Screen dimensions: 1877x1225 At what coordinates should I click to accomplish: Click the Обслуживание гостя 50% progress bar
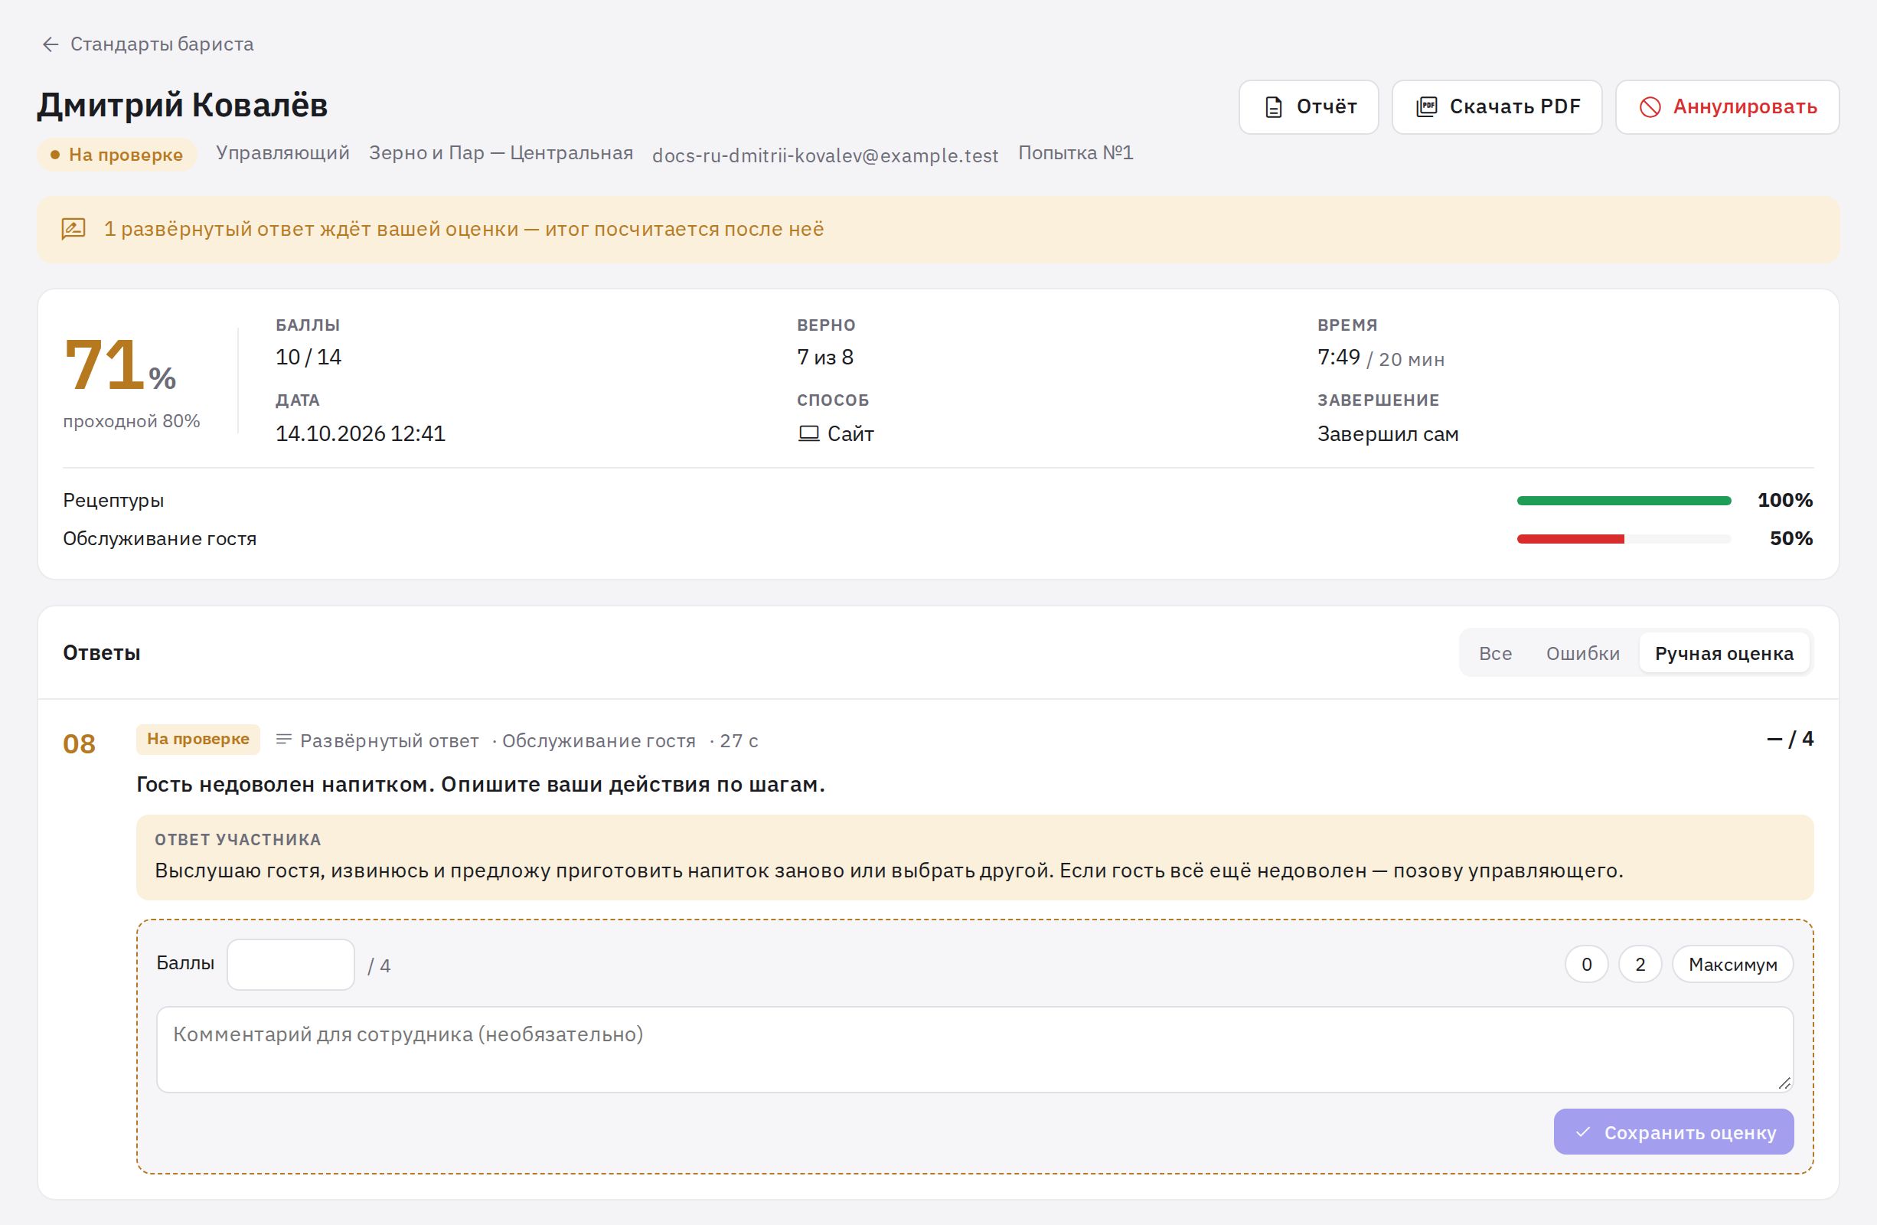[1623, 539]
